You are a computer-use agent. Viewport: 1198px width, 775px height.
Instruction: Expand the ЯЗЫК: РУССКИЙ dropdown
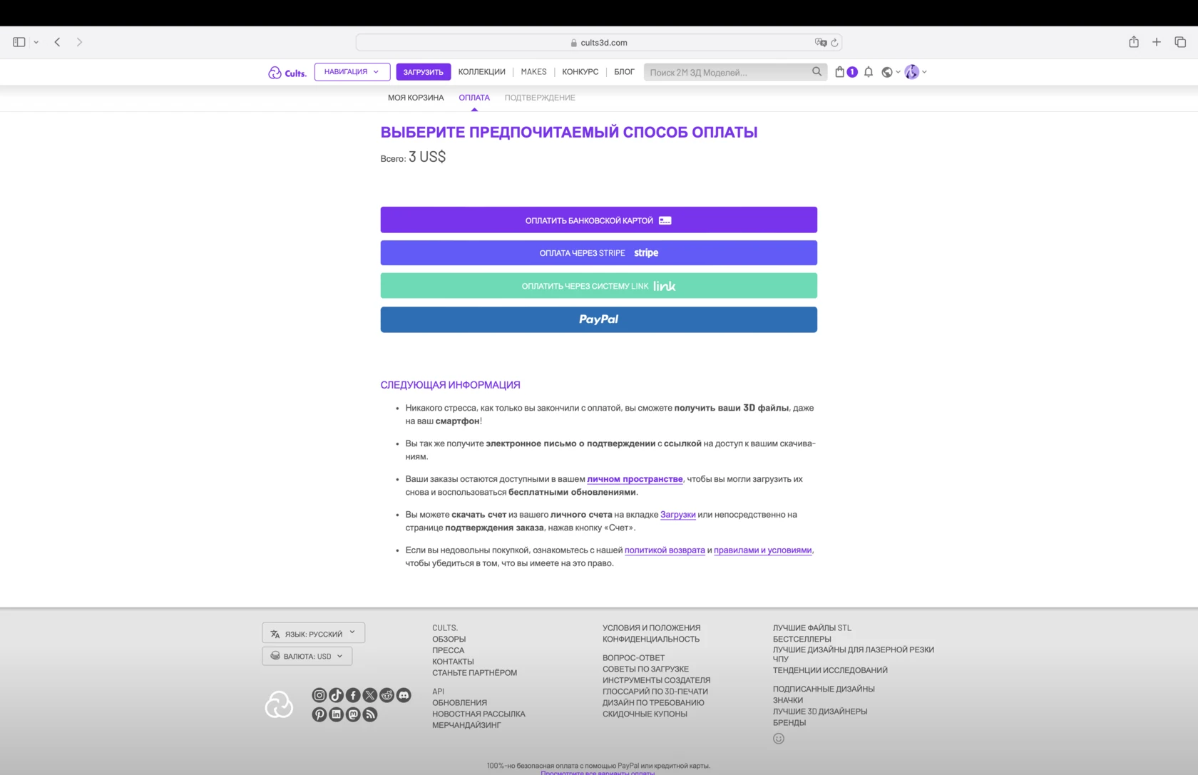[314, 633]
